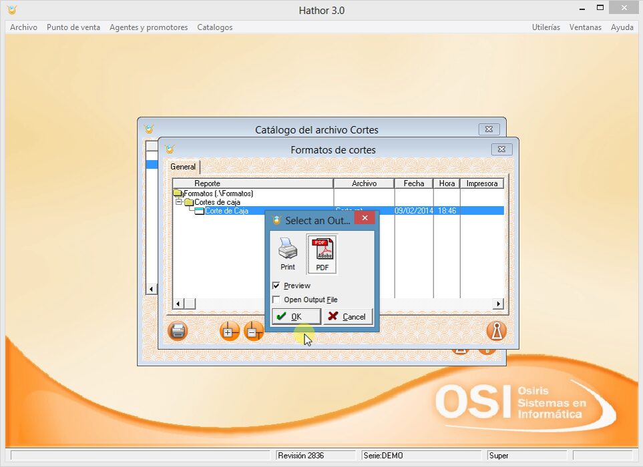The image size is (643, 467).
Task: Open the Ayuda menu
Action: point(622,27)
